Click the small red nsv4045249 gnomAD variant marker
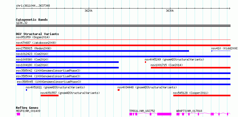 [145, 62]
